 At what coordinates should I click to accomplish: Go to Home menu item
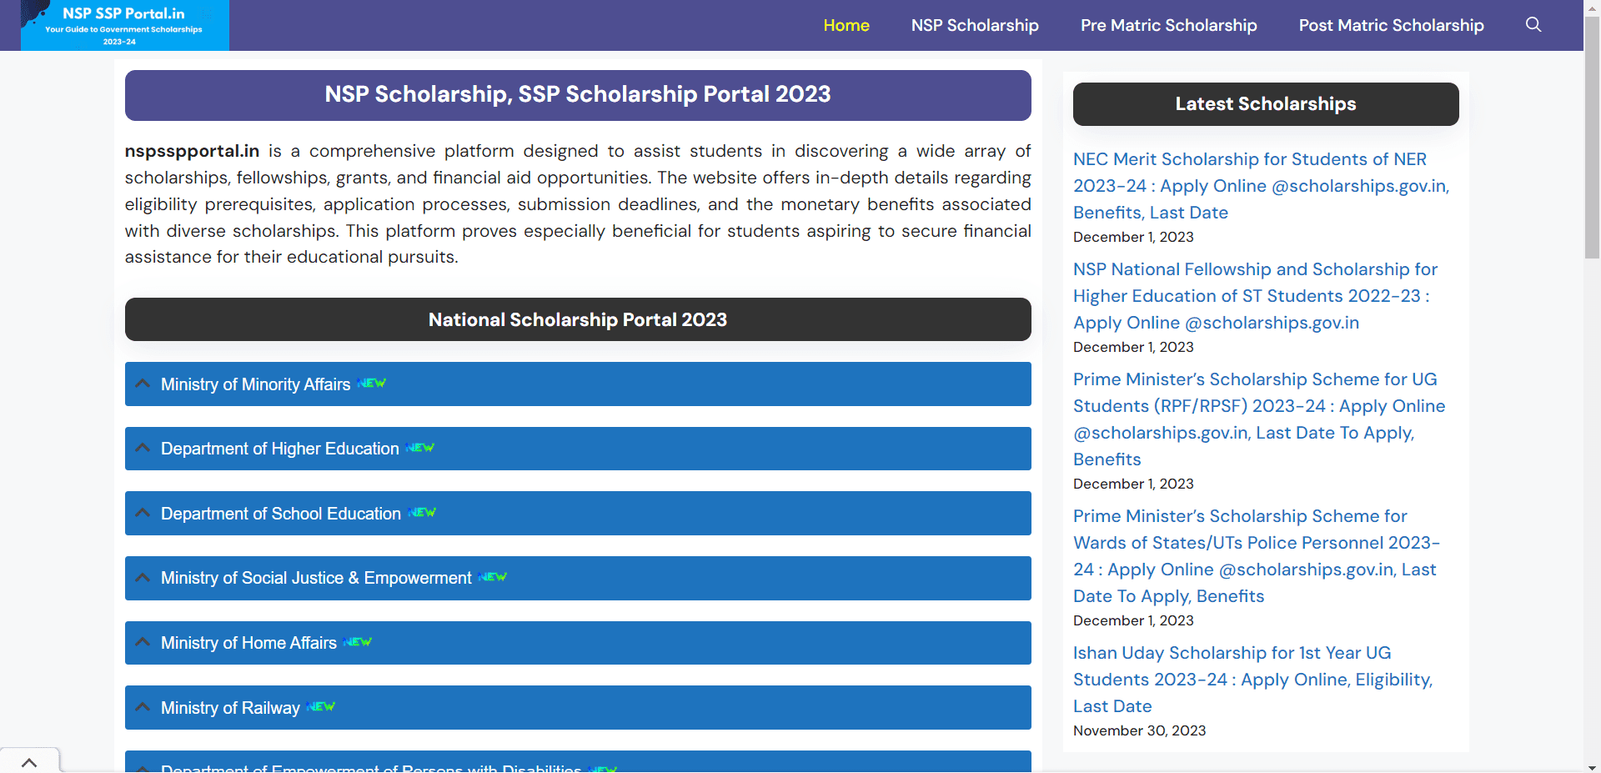[846, 25]
